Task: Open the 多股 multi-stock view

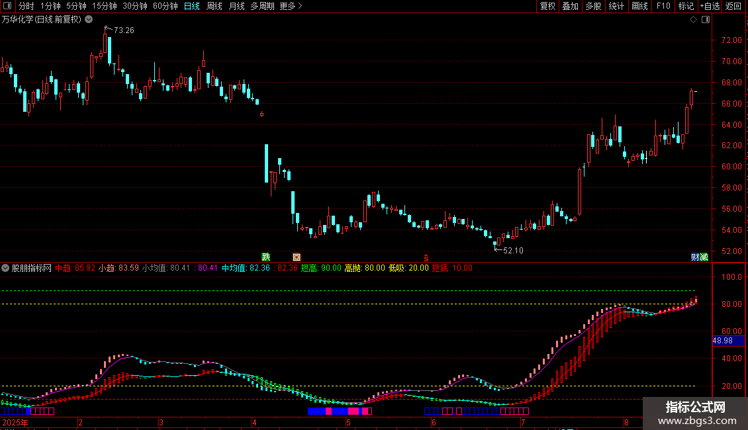Action: tap(593, 6)
